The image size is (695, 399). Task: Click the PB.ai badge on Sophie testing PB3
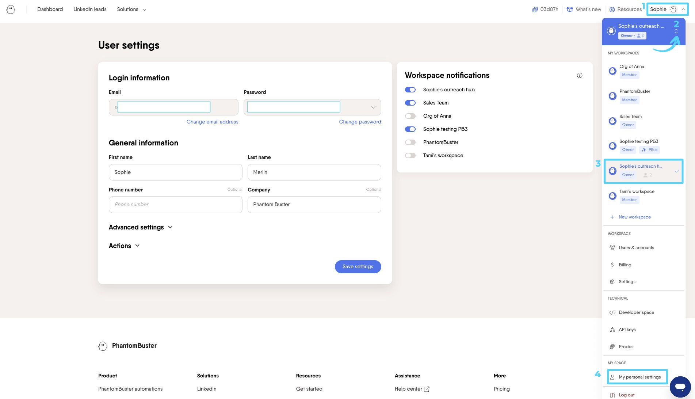coord(650,150)
